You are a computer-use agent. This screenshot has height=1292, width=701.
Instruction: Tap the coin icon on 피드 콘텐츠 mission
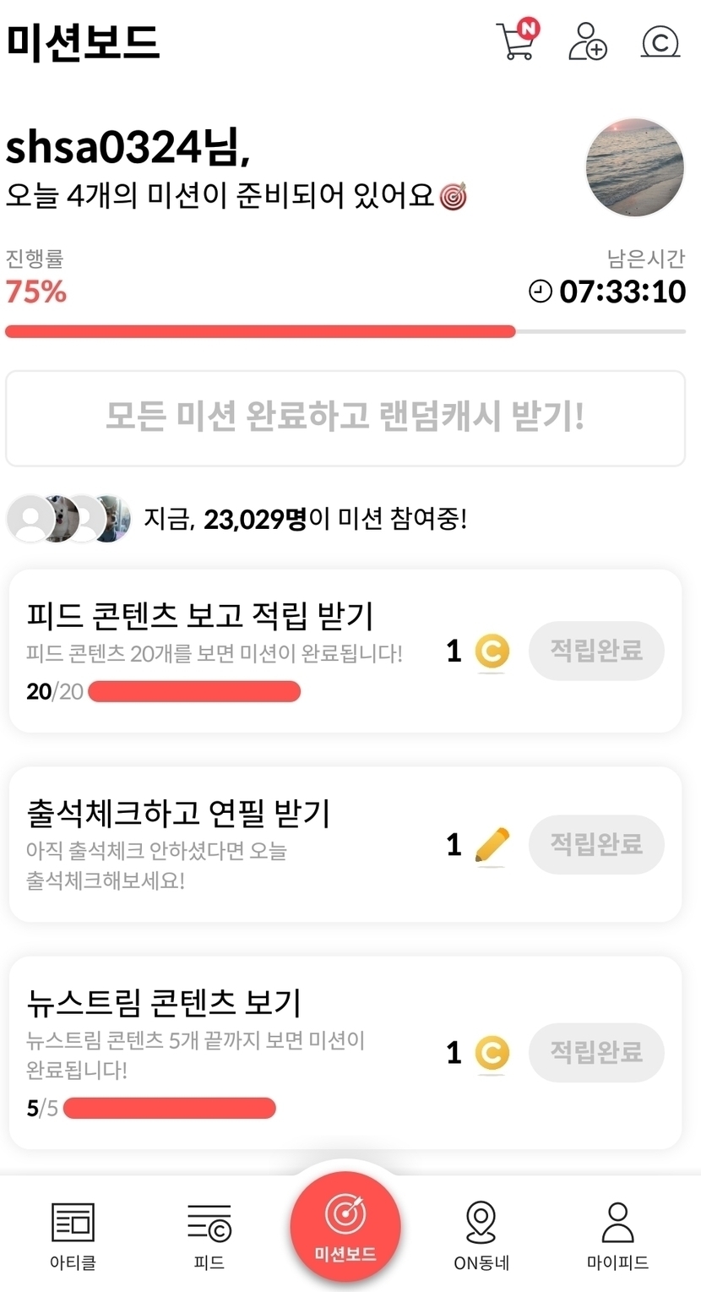492,651
